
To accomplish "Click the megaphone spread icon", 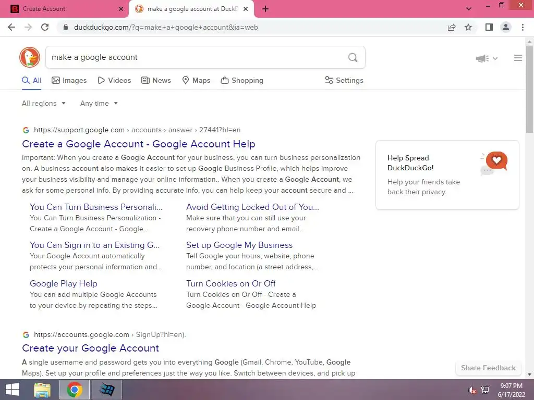I will 482,58.
